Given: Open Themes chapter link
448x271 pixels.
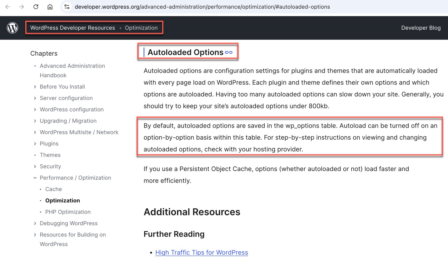Looking at the screenshot, I should pos(50,155).
